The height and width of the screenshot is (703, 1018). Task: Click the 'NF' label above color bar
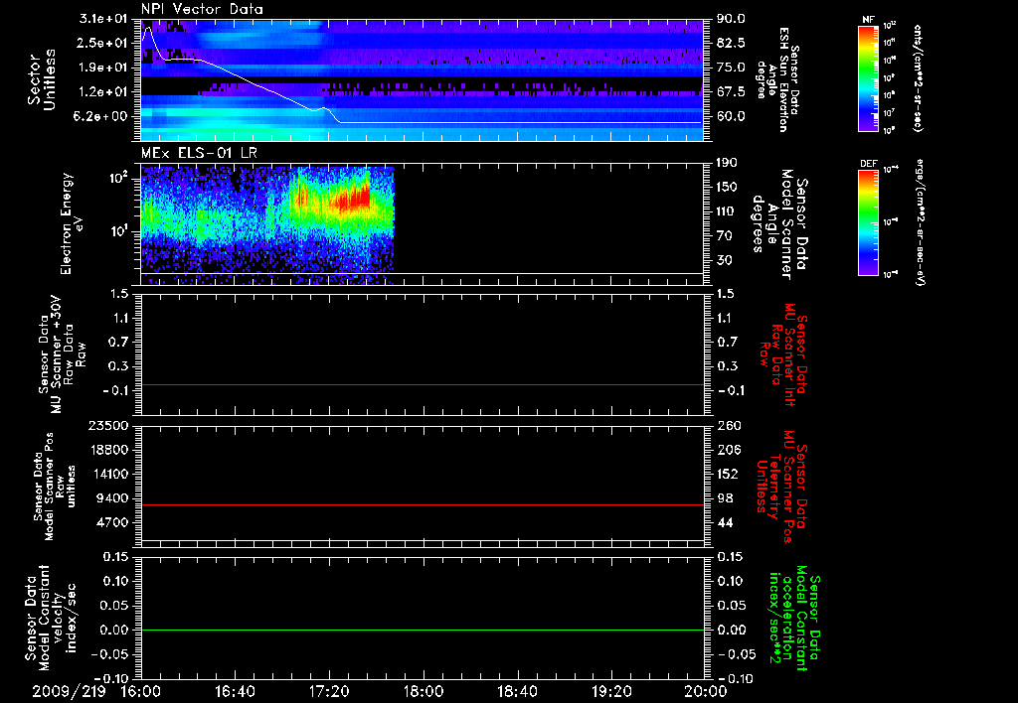coord(868,20)
